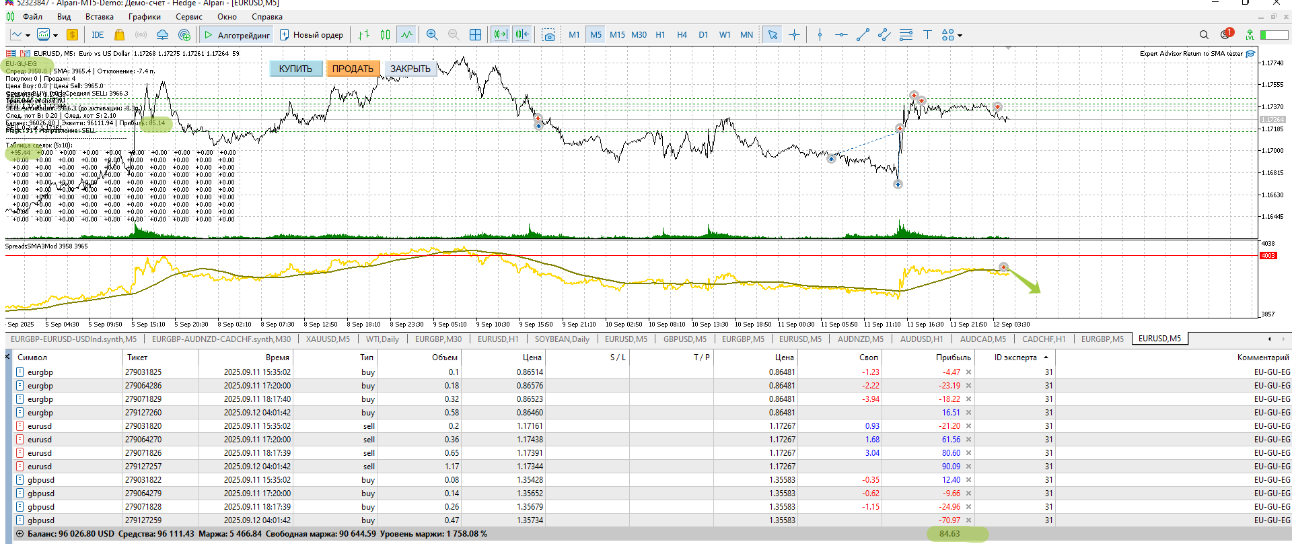Open the search magnifier in toolbar
Image resolution: width=1292 pixels, height=544 pixels.
(x=1204, y=35)
